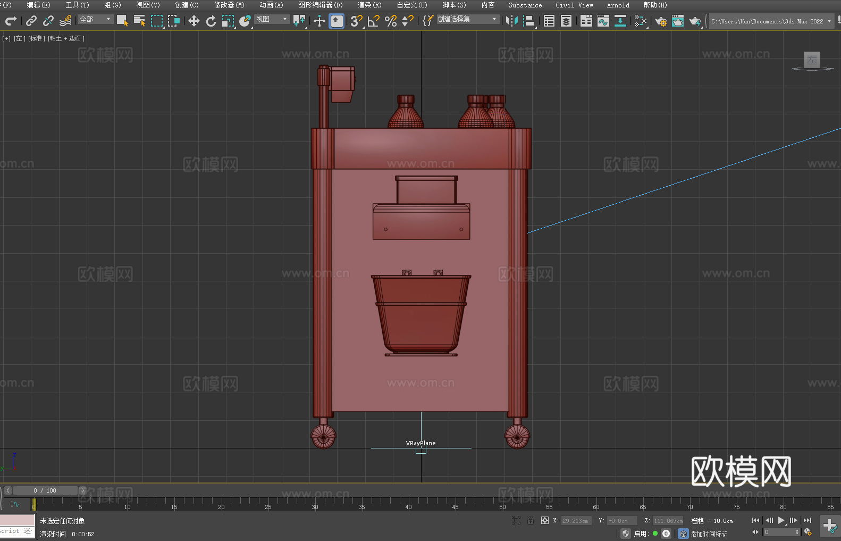Activate Select and Move tool
The width and height of the screenshot is (841, 541).
[x=194, y=21]
